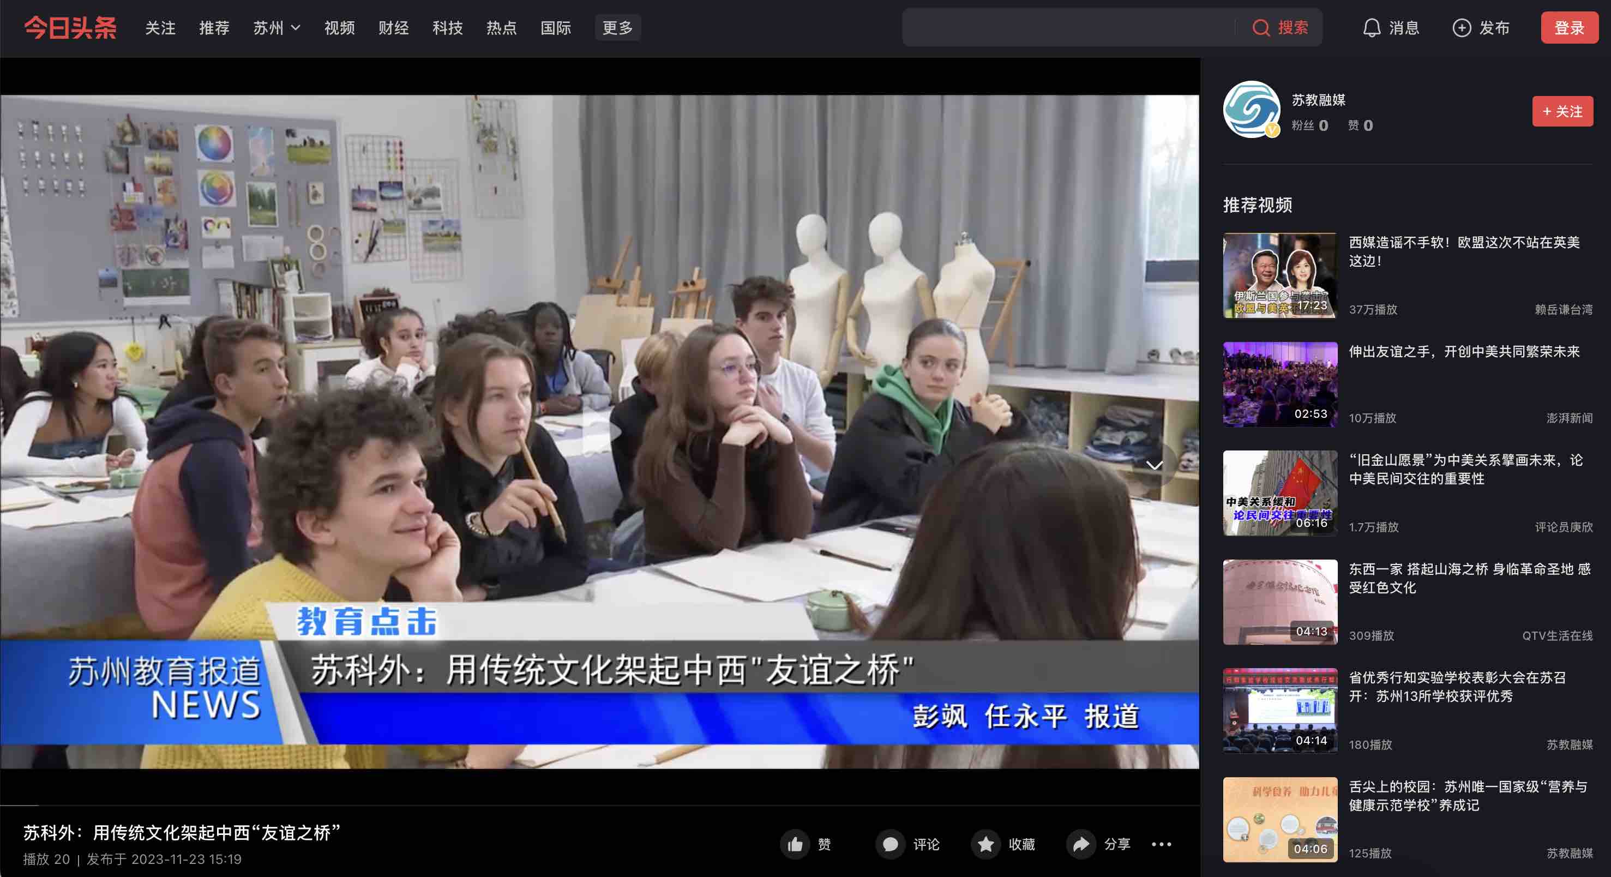Click the 收藏 star icon

point(985,844)
